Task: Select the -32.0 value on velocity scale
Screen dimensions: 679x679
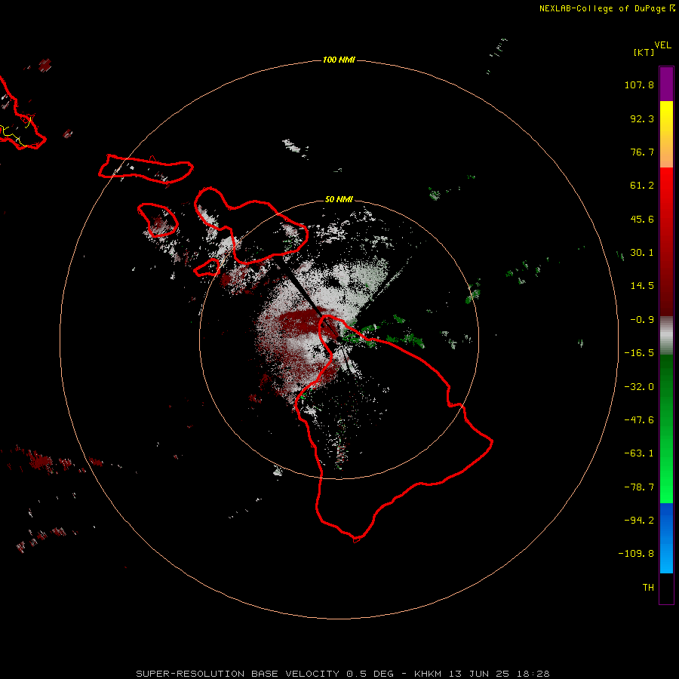Action: [x=639, y=387]
